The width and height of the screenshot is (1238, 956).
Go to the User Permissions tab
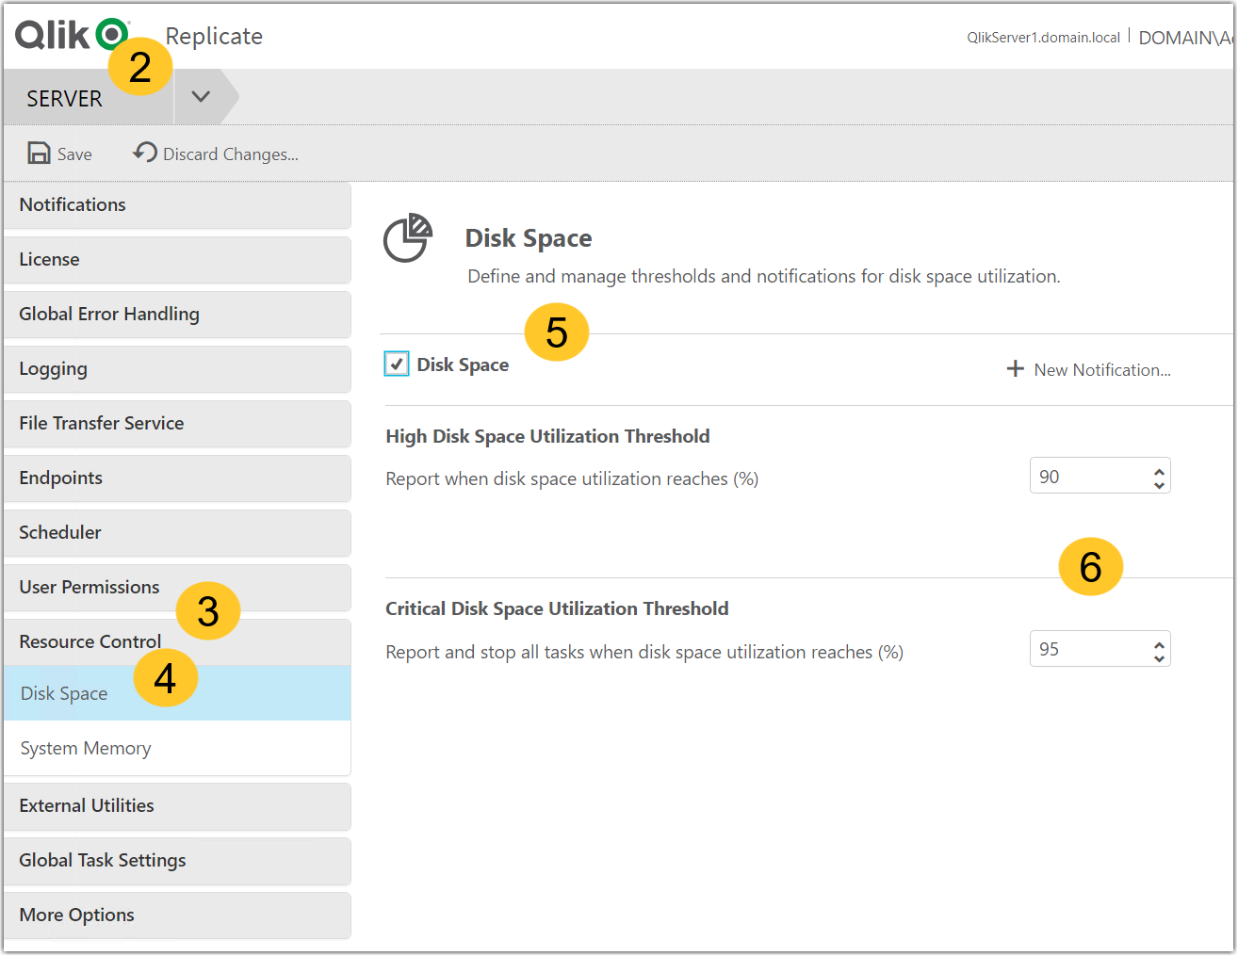click(90, 587)
